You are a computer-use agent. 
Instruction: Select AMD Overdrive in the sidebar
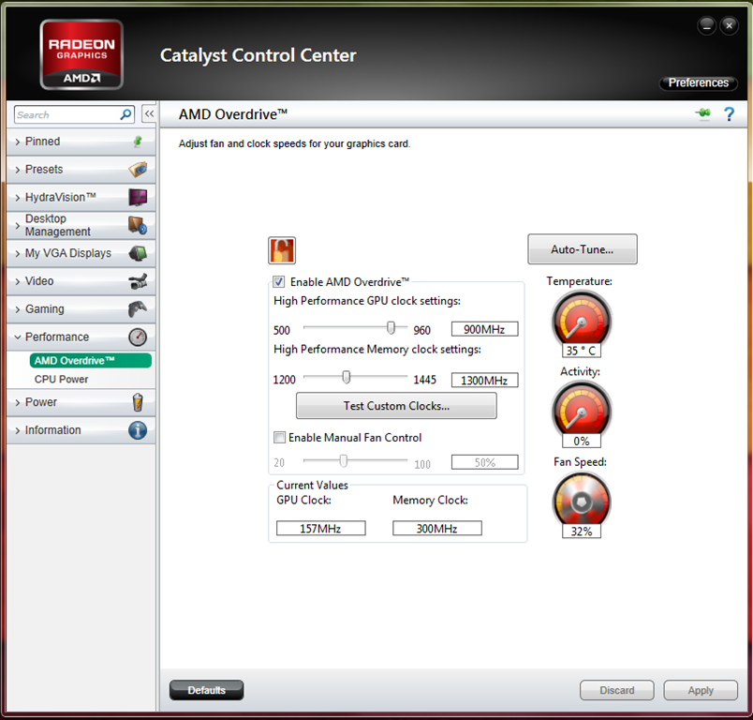pos(90,361)
